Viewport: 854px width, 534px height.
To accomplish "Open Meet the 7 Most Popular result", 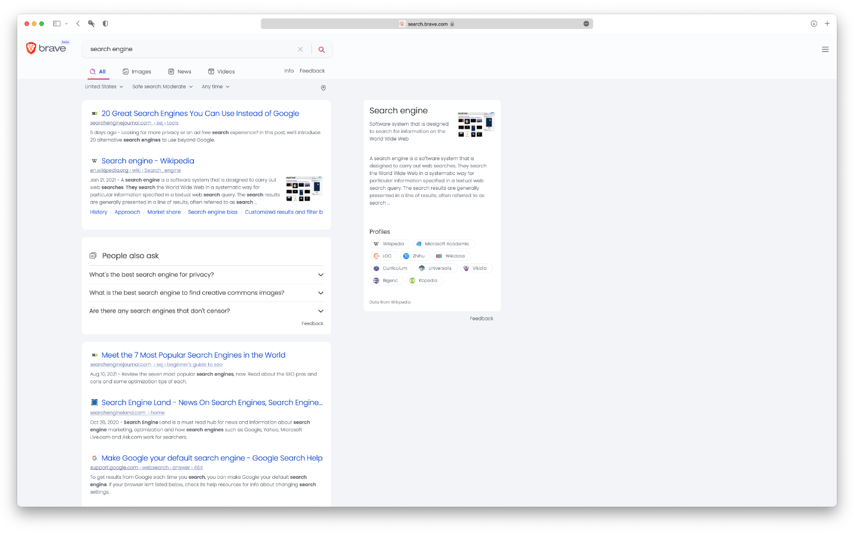I will (x=193, y=355).
